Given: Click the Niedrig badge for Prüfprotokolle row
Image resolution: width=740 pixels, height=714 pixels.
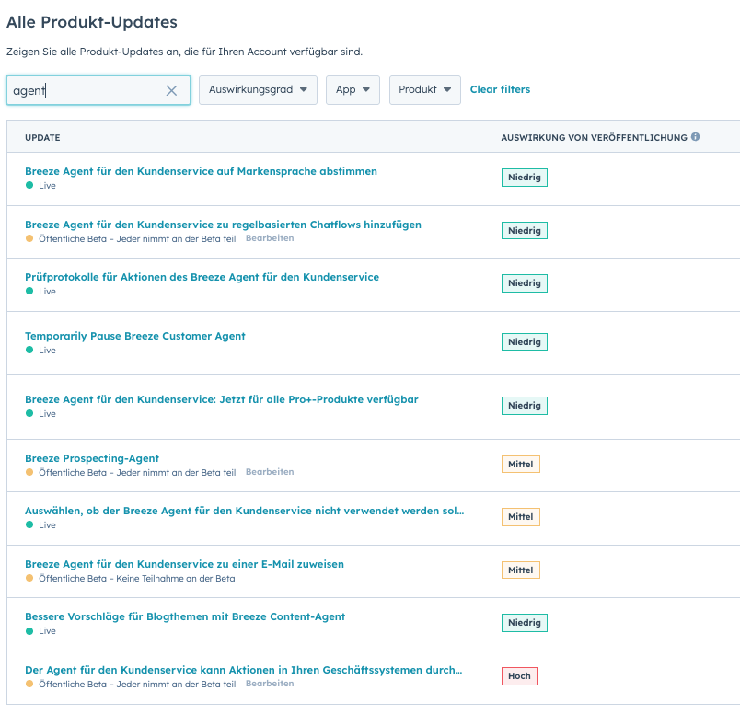Looking at the screenshot, I should [x=525, y=283].
